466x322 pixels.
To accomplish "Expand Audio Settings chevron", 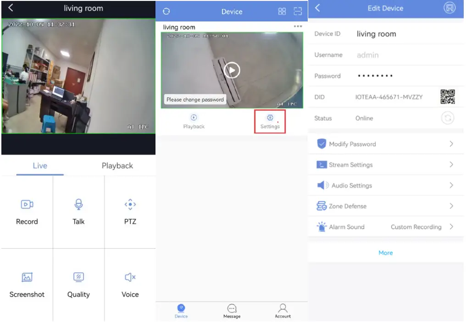I will (x=451, y=185).
